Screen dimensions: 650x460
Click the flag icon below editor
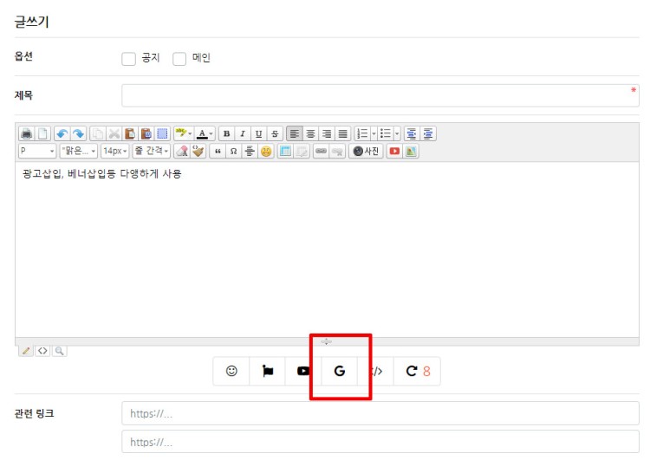268,371
